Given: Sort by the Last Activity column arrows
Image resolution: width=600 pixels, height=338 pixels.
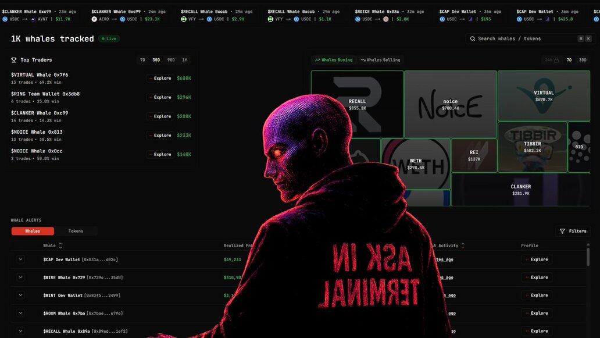Looking at the screenshot, I should coord(463,246).
